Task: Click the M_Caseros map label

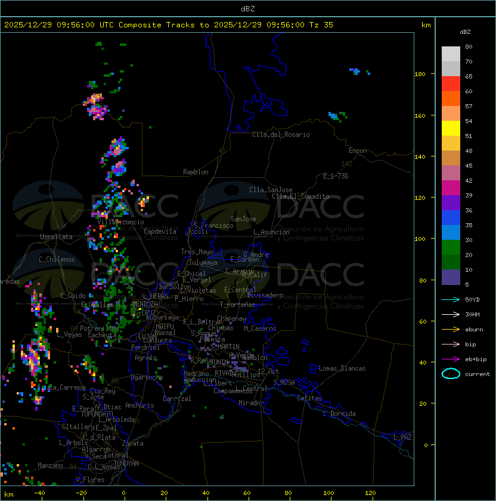Action: 260,328
